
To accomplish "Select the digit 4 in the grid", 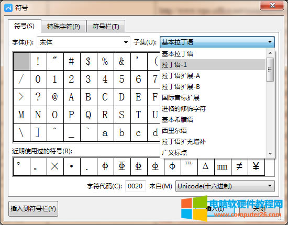I will pos(105,79).
